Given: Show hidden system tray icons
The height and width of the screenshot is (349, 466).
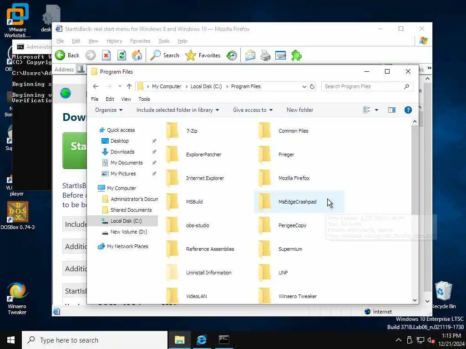Looking at the screenshot, I should click(399, 340).
